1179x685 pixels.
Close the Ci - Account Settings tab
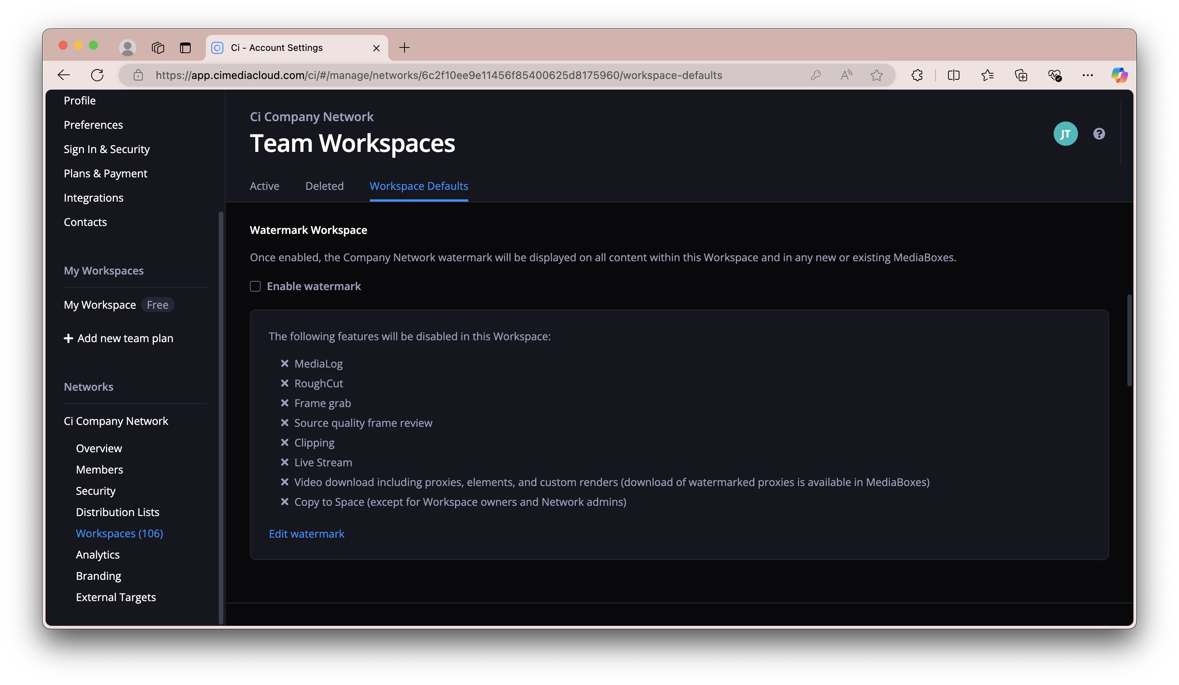376,48
